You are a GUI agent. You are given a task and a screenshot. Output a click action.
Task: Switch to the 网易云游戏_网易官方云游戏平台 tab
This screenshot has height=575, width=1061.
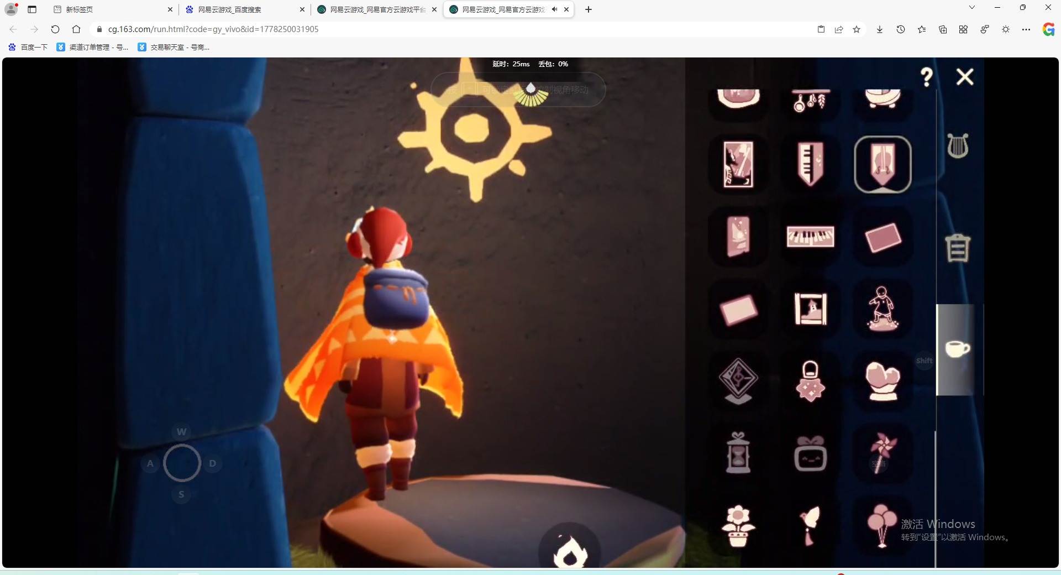point(376,9)
